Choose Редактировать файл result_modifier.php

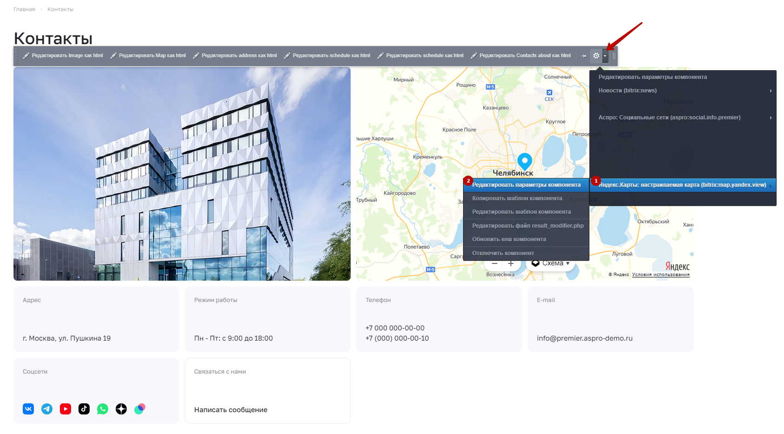pos(526,226)
